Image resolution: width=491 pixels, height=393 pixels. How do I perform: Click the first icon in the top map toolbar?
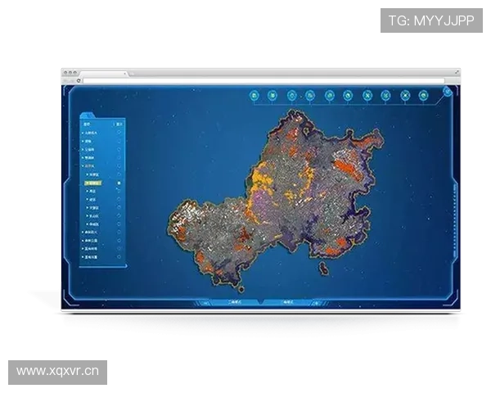pyautogui.click(x=255, y=95)
